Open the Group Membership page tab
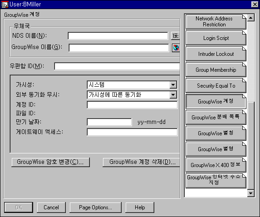This screenshot has width=260, height=217. [x=216, y=69]
